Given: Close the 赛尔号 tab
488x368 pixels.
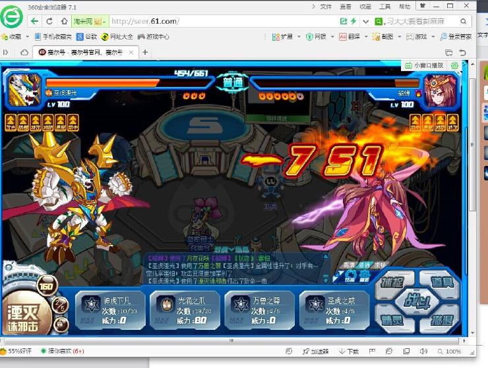Looking at the screenshot, I should [131, 52].
